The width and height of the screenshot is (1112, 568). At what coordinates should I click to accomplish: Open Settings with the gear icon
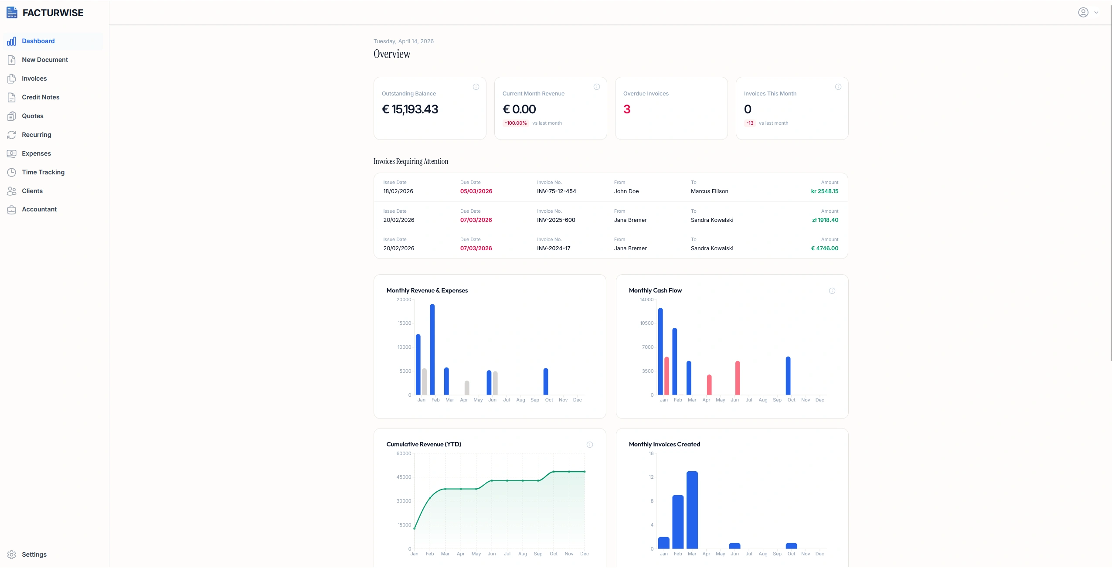[12, 554]
